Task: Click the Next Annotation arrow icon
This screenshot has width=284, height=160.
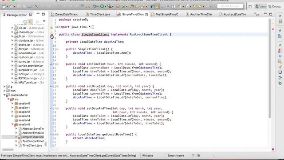Action: [179, 6]
